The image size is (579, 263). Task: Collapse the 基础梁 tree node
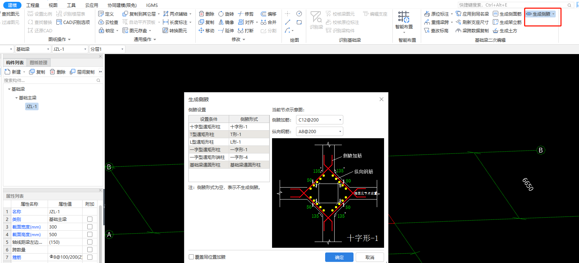[9, 89]
